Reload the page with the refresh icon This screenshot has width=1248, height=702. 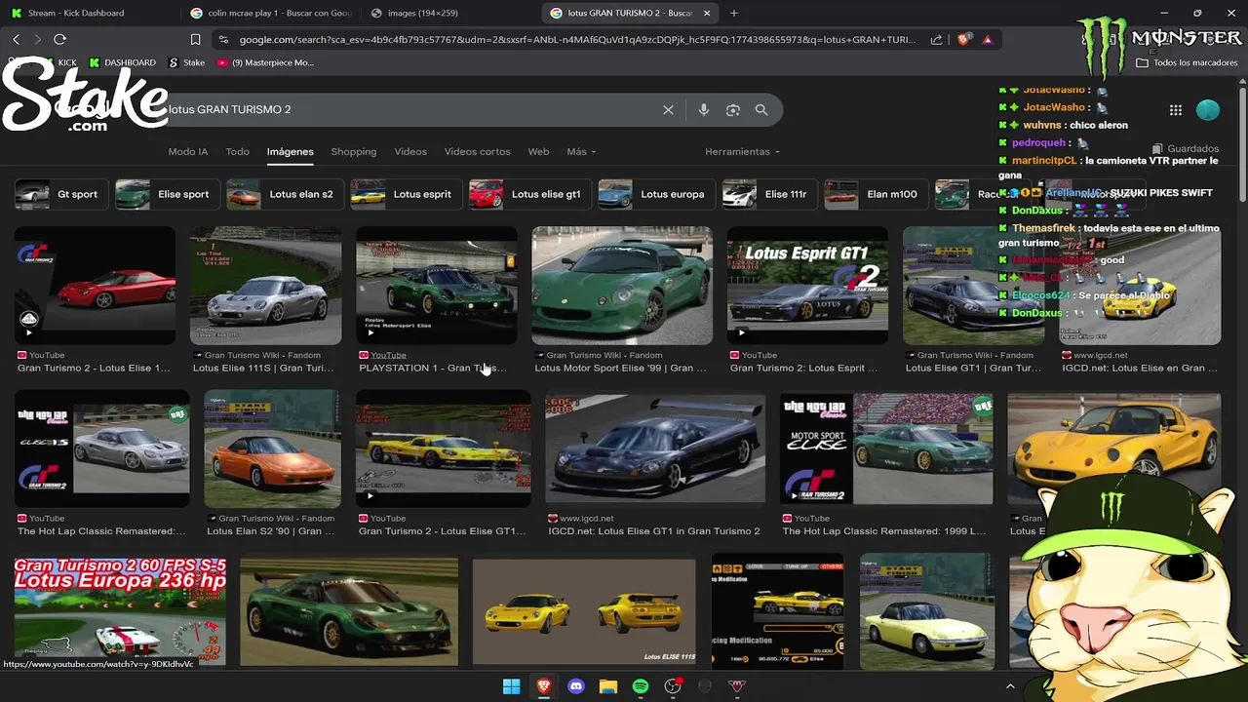59,39
